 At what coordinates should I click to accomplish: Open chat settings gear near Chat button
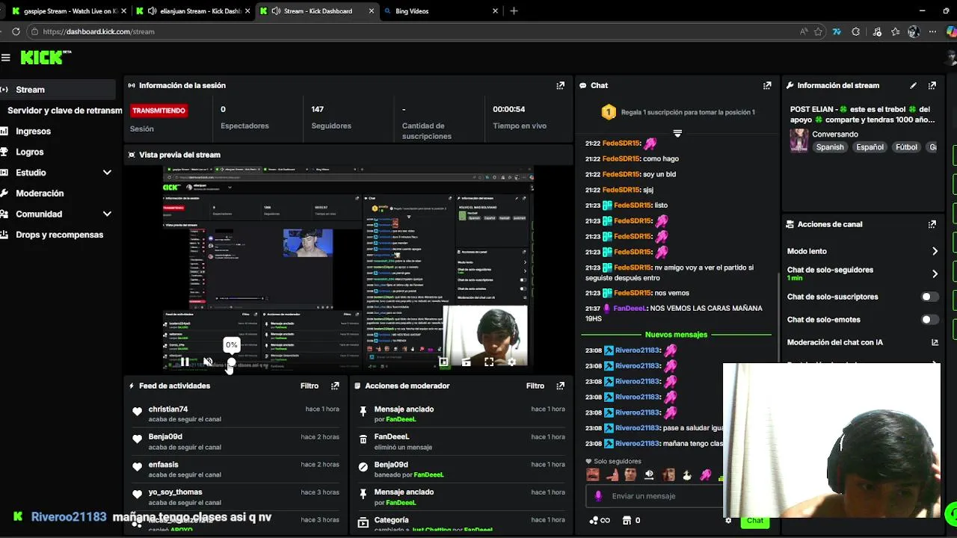coord(728,520)
